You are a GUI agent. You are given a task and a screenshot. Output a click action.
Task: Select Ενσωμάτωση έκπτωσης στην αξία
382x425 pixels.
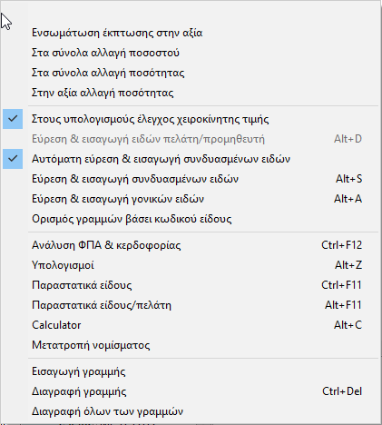(x=191, y=33)
